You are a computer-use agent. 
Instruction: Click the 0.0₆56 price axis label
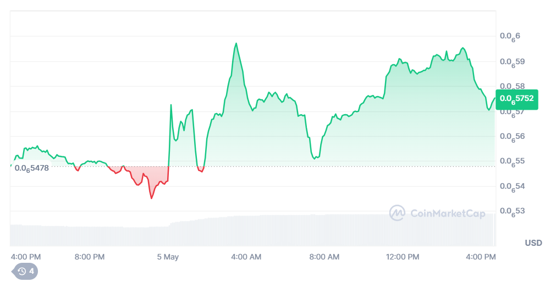511,136
